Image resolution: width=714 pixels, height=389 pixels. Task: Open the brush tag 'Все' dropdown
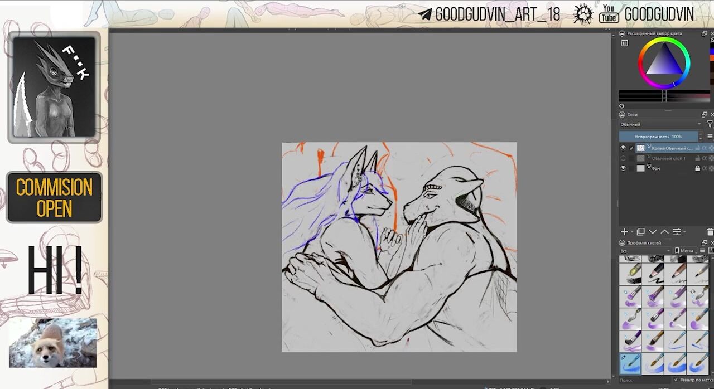click(x=644, y=251)
